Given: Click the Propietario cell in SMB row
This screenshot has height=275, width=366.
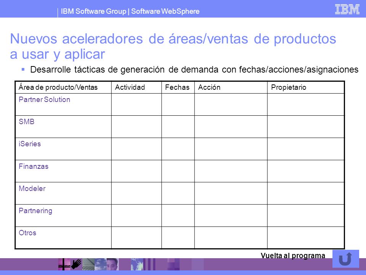Looking at the screenshot, I should (305, 127).
